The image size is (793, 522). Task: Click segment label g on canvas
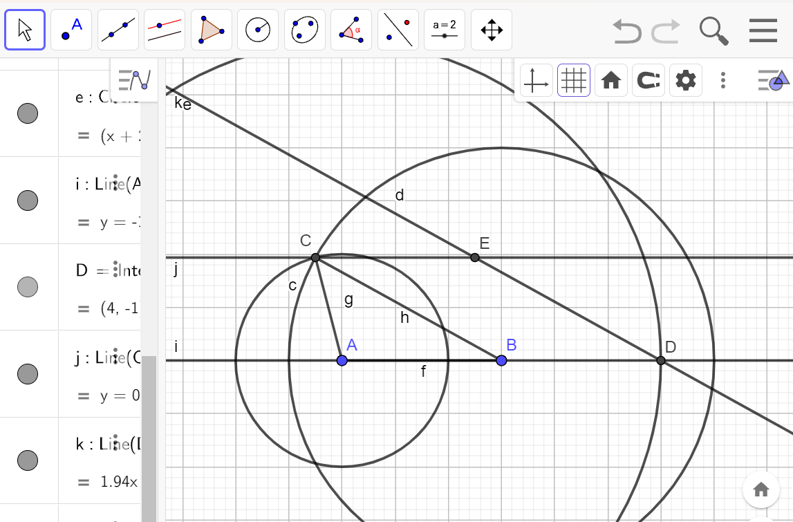point(348,300)
